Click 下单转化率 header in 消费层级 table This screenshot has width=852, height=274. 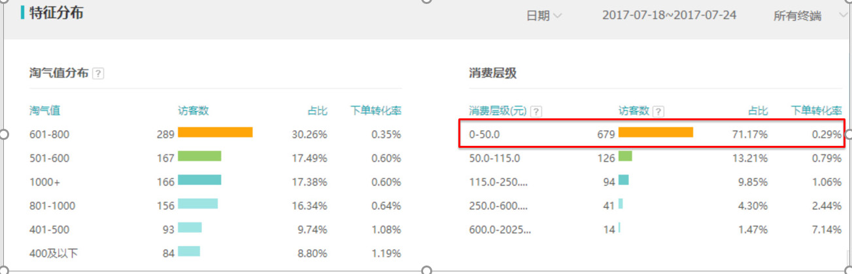[817, 111]
